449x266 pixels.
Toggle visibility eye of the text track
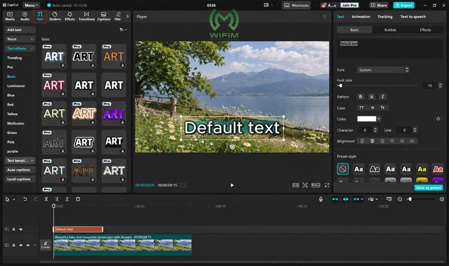pos(21,230)
